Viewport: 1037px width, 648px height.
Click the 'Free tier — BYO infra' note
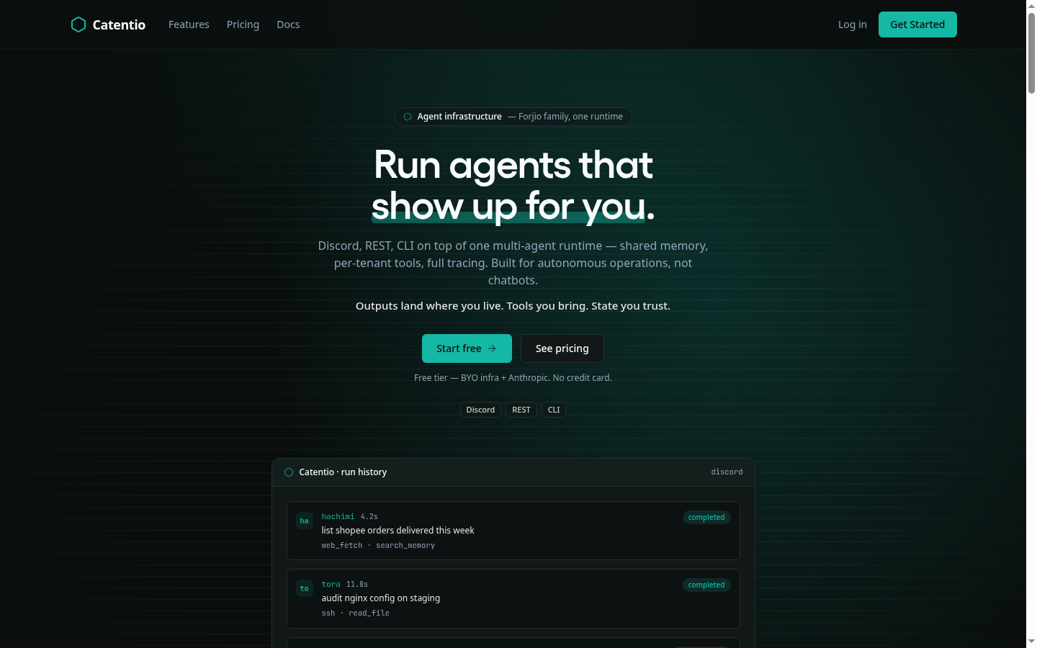point(513,378)
